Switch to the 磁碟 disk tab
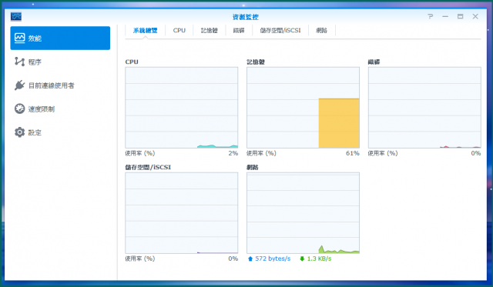The image size is (493, 287). [x=239, y=31]
